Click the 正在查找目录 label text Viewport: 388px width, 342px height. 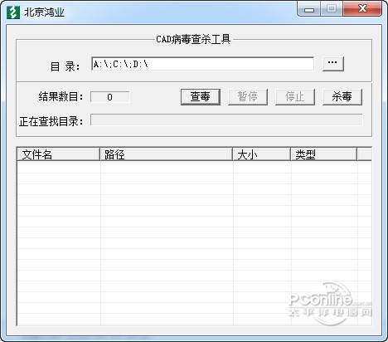point(51,121)
